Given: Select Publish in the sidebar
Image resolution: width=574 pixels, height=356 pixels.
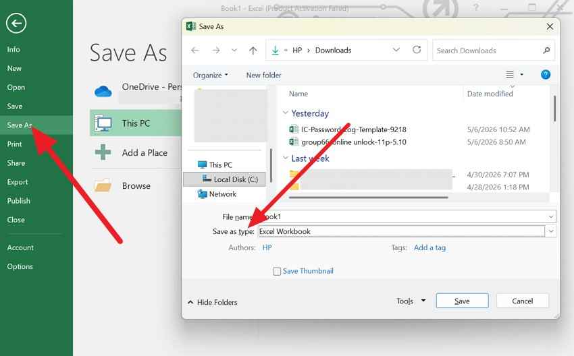Looking at the screenshot, I should pyautogui.click(x=19, y=201).
